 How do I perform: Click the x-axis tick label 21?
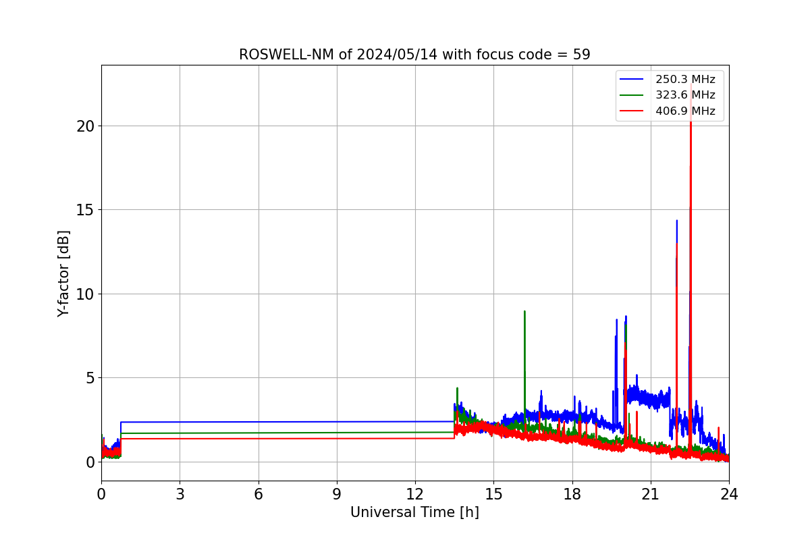tap(650, 493)
